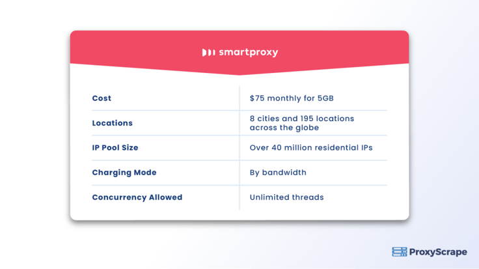Select the Locations row label
Viewport: 479px width, 269px height.
point(112,123)
